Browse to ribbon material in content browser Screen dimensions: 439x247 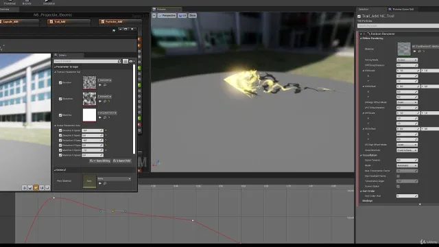419,51
